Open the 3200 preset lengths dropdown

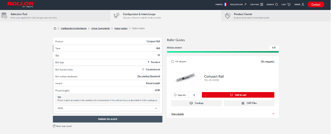(x=107, y=108)
